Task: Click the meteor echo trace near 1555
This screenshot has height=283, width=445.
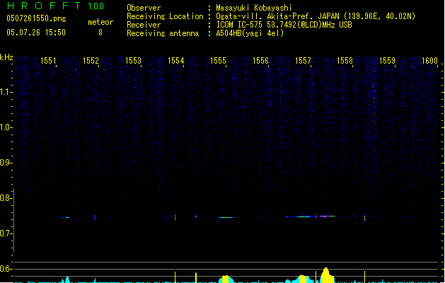Action: [226, 217]
